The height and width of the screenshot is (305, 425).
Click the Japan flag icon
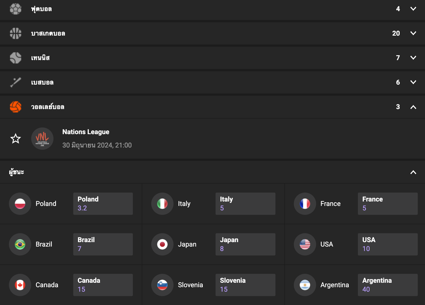pos(162,244)
